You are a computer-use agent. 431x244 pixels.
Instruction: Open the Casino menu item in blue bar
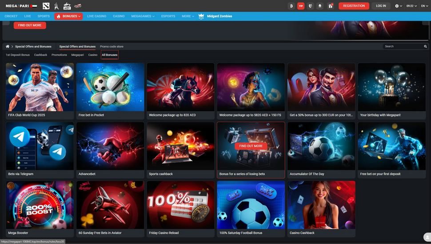[119, 16]
